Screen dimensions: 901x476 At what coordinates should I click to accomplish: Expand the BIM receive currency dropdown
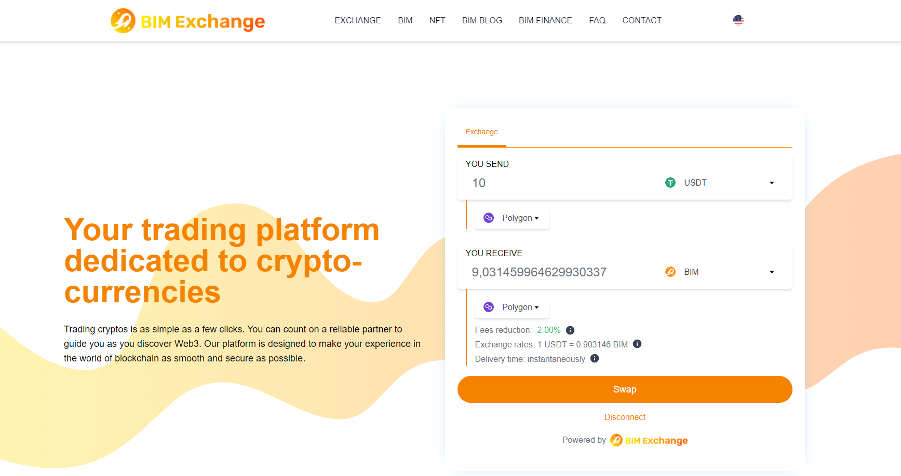pyautogui.click(x=772, y=272)
